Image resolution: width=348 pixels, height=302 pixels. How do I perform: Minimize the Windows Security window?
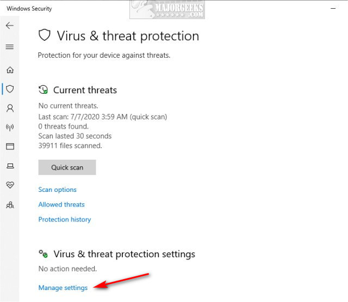(332, 9)
